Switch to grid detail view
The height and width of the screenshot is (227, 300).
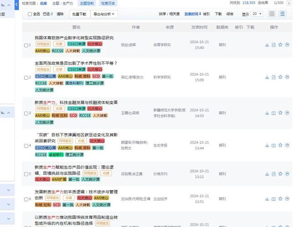(x=272, y=14)
